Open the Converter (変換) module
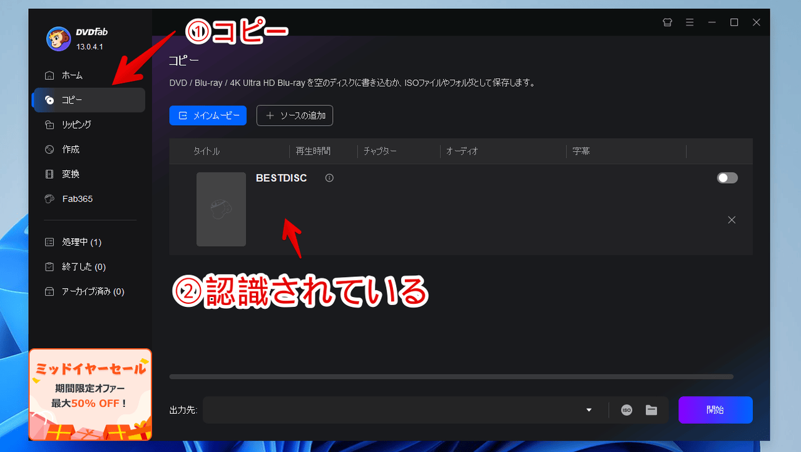 point(88,174)
